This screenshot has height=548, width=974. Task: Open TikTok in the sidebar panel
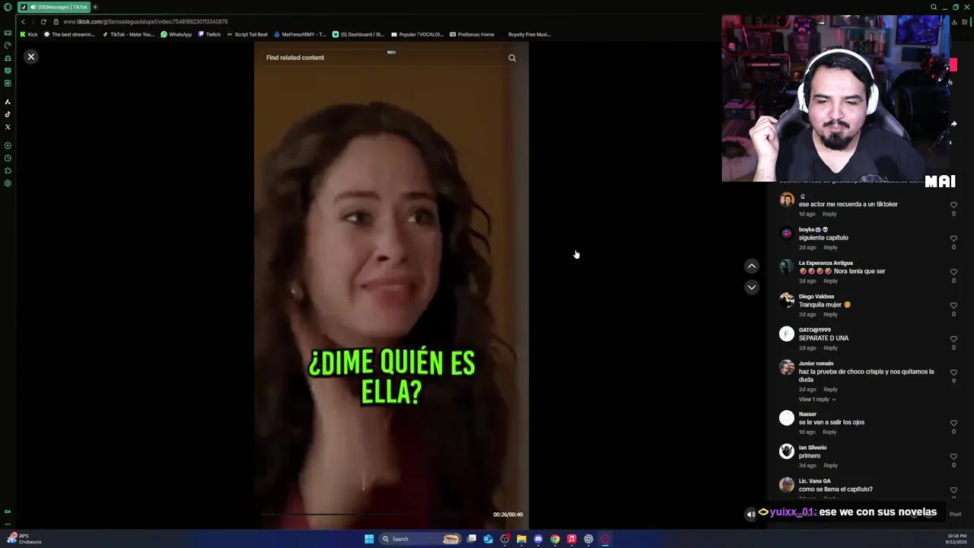click(8, 114)
